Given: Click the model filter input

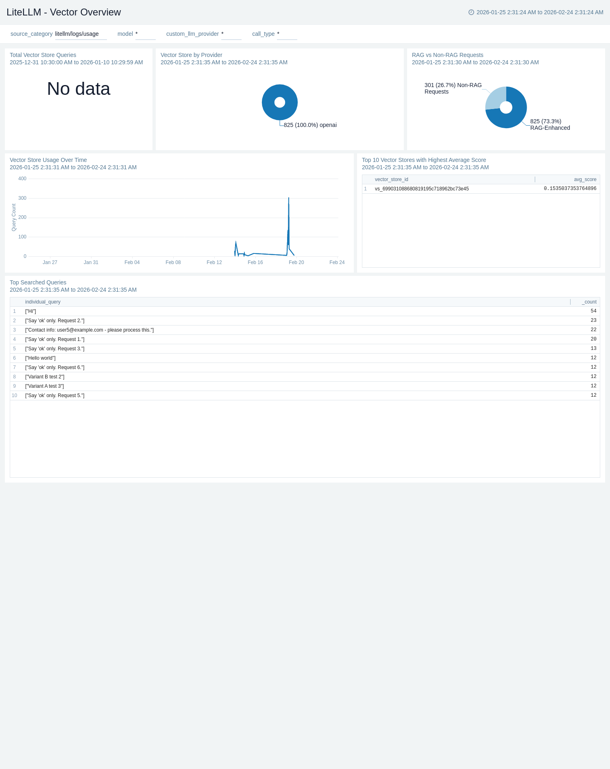Looking at the screenshot, I should [x=145, y=34].
